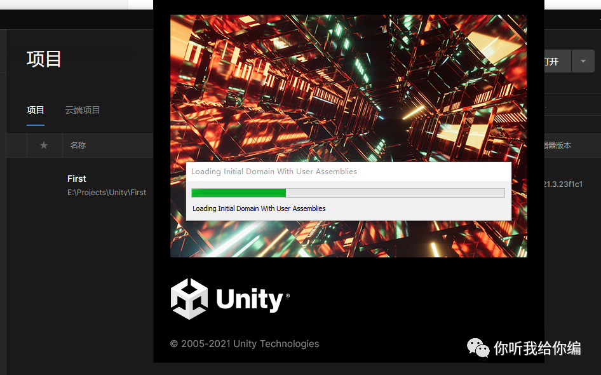
Task: Click the E:\Projects\Unity\First path text
Action: click(x=107, y=193)
